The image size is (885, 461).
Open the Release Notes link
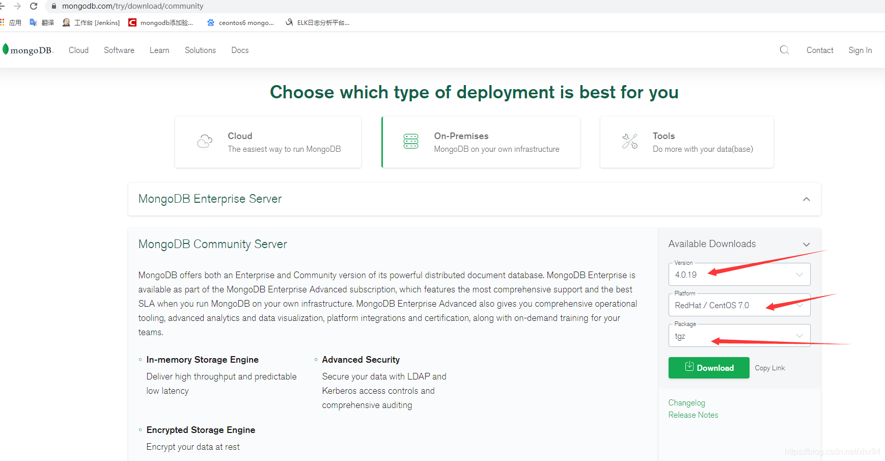[693, 415]
